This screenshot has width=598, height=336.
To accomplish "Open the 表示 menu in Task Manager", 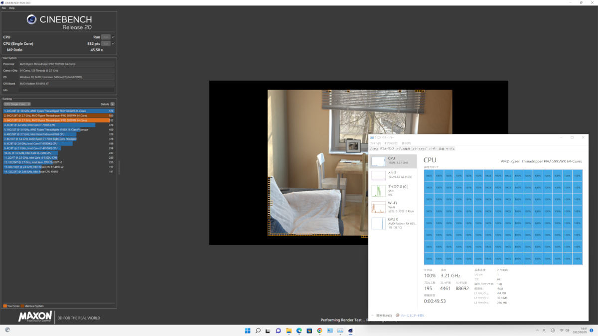I will (406, 143).
